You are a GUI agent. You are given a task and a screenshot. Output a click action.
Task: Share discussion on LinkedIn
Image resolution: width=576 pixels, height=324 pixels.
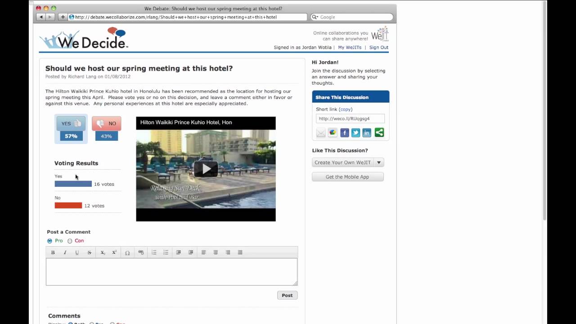(x=367, y=132)
